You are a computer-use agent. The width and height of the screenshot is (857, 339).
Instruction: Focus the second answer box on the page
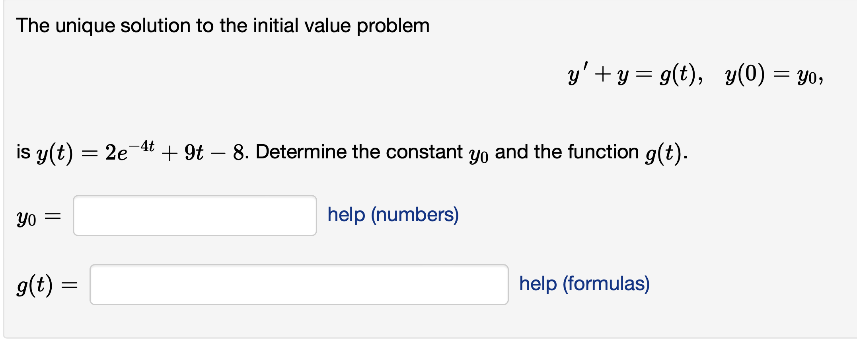pos(298,284)
